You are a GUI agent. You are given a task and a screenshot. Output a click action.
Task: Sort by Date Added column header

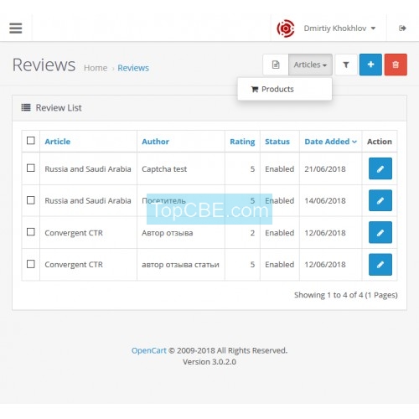point(330,142)
